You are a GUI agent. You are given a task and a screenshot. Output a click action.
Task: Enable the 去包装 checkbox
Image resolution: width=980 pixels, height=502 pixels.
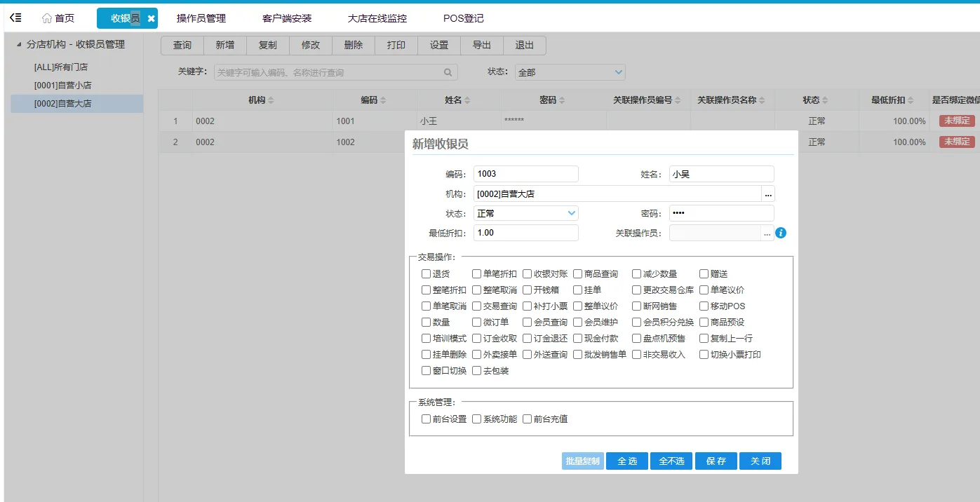[x=476, y=371]
